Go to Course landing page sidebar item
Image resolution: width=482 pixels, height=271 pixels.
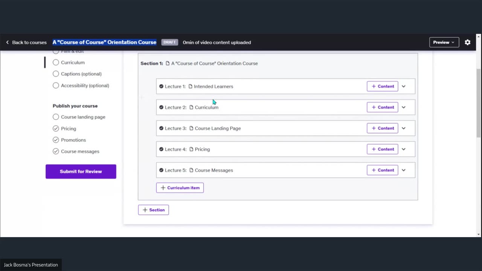83,117
